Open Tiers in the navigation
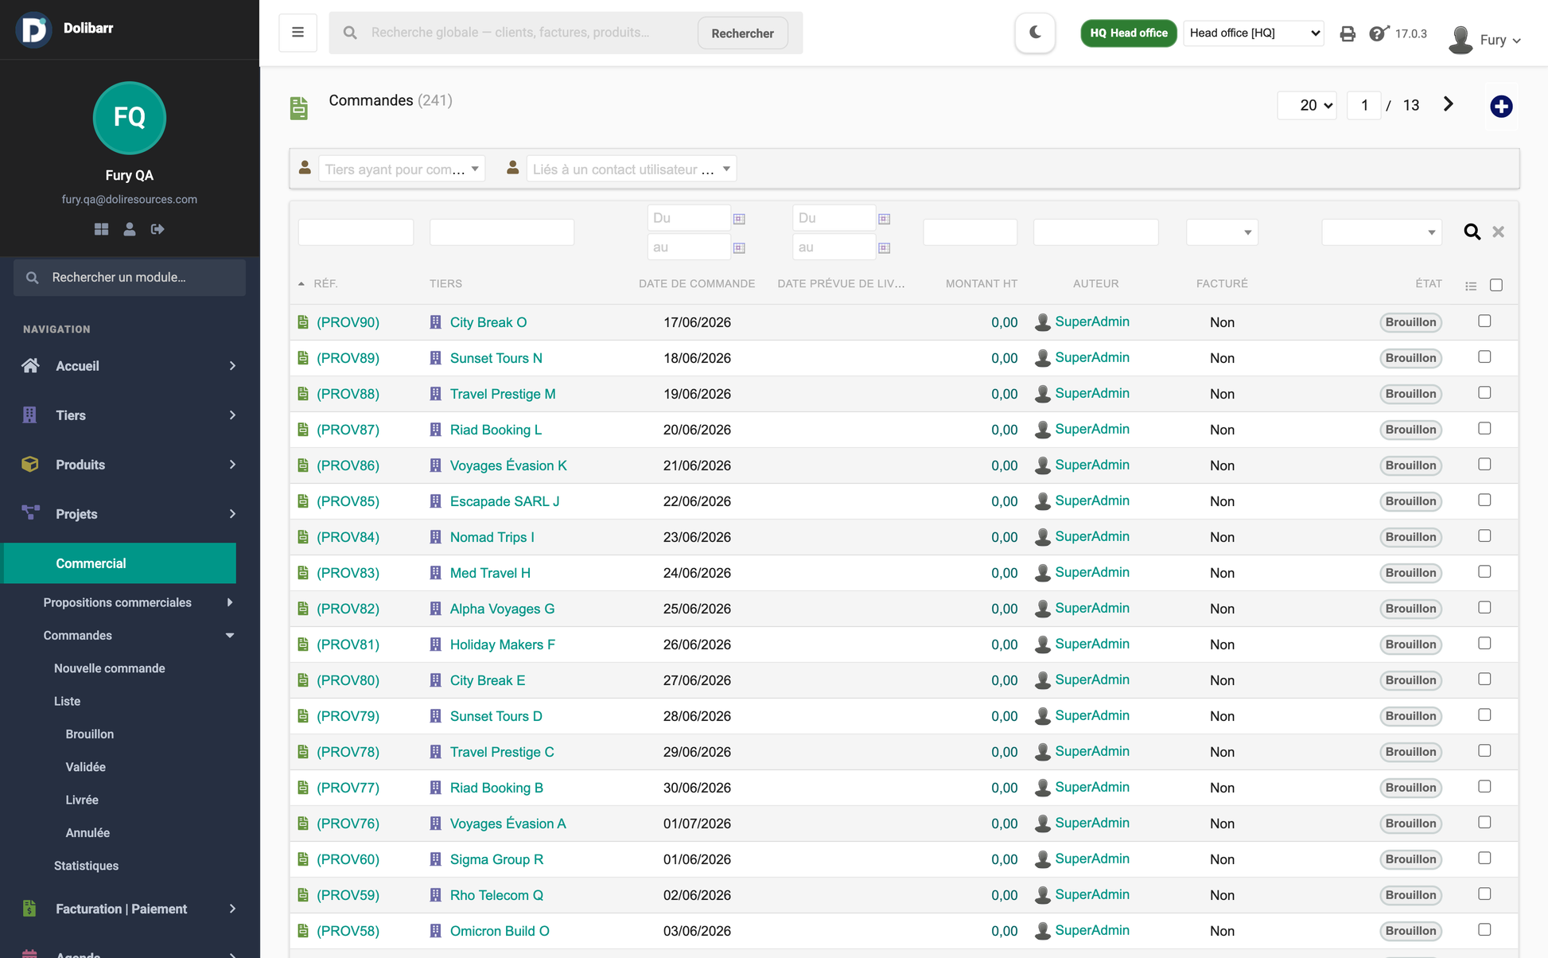1548x958 pixels. pyautogui.click(x=130, y=415)
